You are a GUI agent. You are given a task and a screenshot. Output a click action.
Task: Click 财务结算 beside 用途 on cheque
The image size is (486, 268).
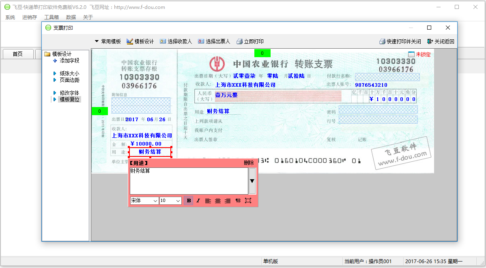(x=218, y=111)
